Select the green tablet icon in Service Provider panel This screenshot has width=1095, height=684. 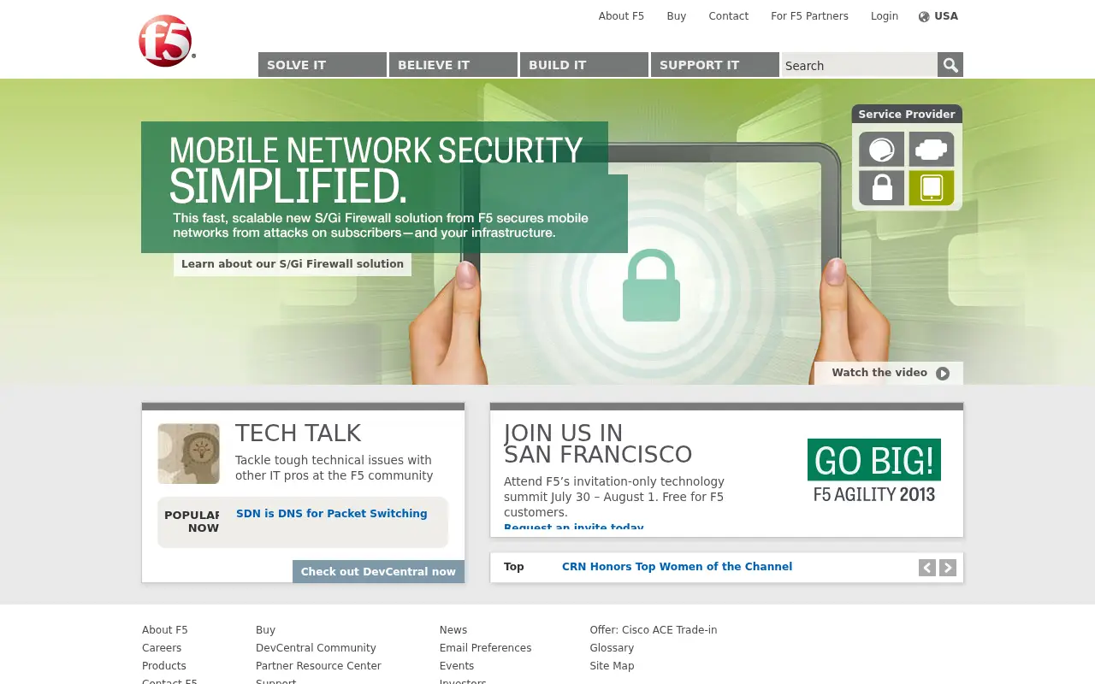932,188
